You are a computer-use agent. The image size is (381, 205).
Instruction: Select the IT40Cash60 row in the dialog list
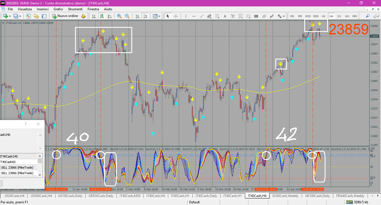19,162
